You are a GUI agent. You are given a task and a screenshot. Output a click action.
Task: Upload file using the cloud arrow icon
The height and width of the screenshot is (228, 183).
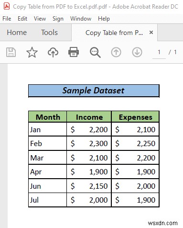pyautogui.click(x=53, y=52)
